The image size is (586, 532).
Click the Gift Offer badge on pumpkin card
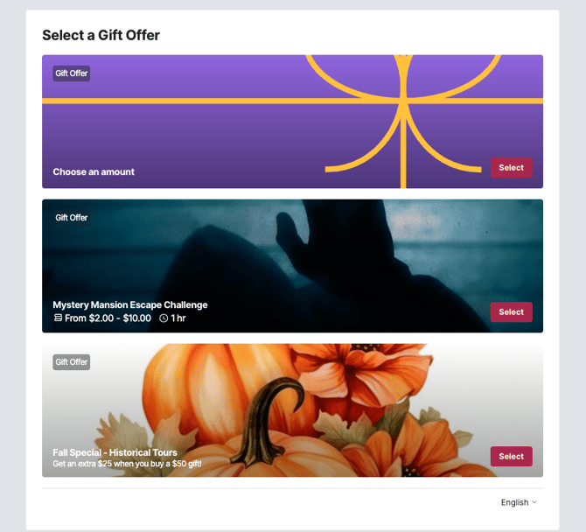(x=71, y=362)
